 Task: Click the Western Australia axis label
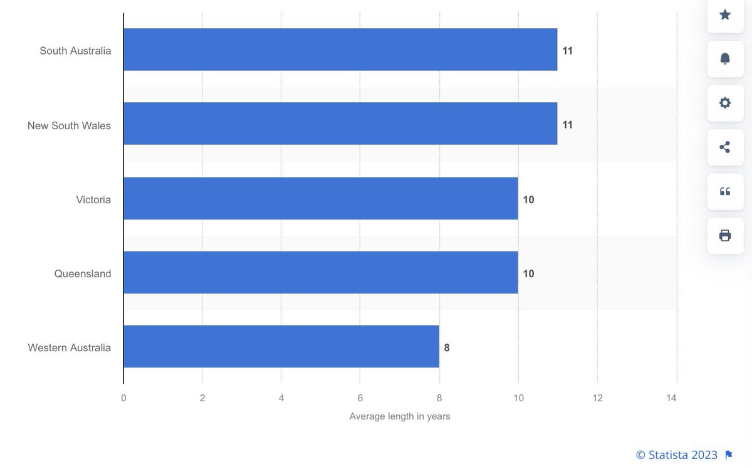coord(70,347)
